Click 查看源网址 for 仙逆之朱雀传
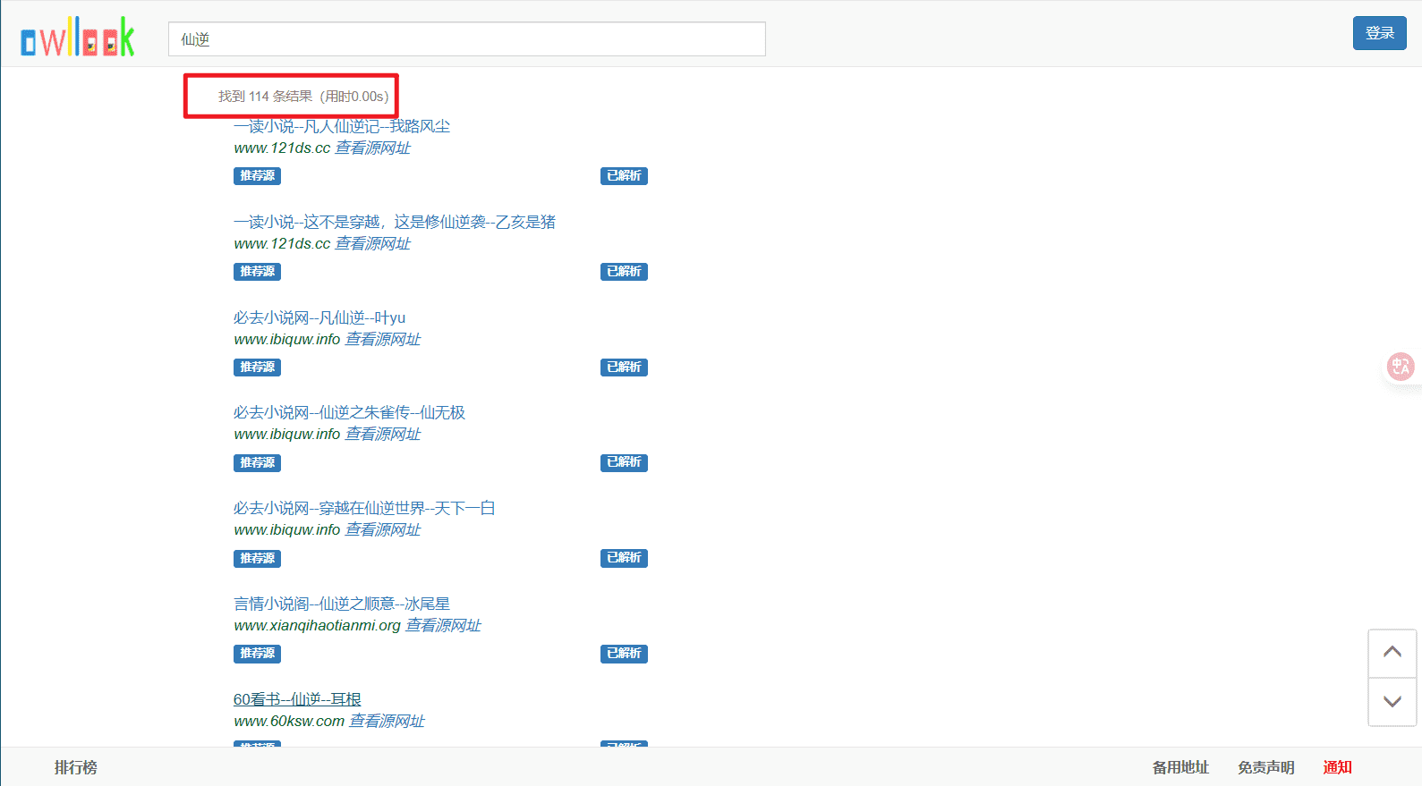The height and width of the screenshot is (786, 1422). 383,434
